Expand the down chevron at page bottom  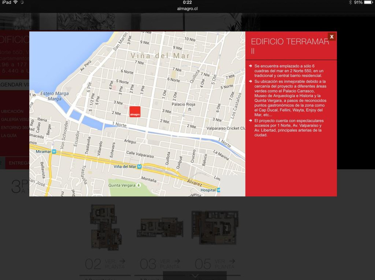click(195, 276)
